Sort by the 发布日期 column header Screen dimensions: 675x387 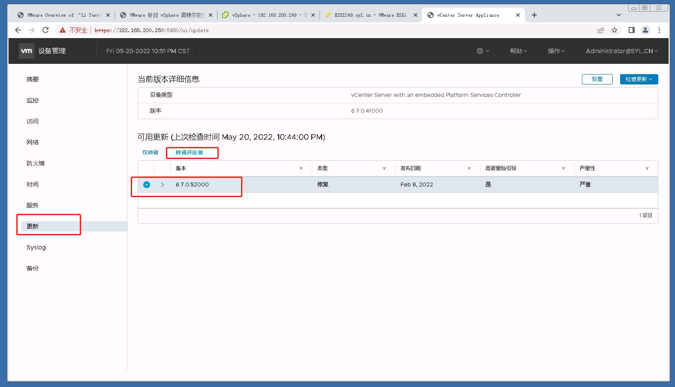coord(410,168)
